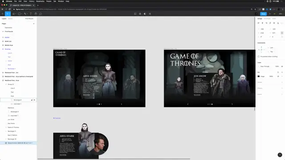Open the Figma main menu hamburger icon
Screen dimensions: 285x160
point(3,14)
